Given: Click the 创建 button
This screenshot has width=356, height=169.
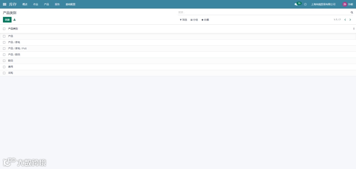Looking at the screenshot, I should [x=7, y=20].
